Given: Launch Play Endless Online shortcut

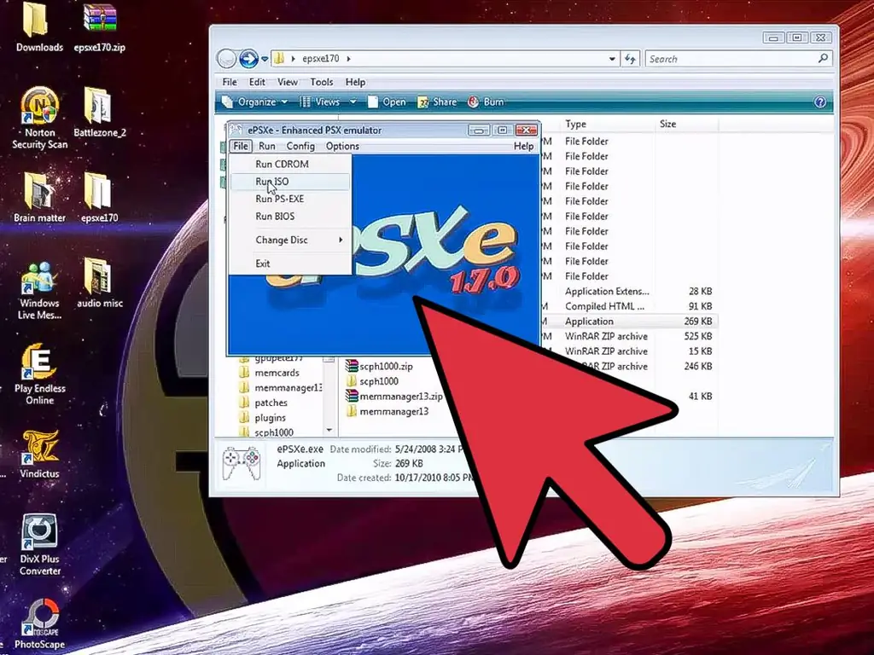Looking at the screenshot, I should pyautogui.click(x=39, y=374).
